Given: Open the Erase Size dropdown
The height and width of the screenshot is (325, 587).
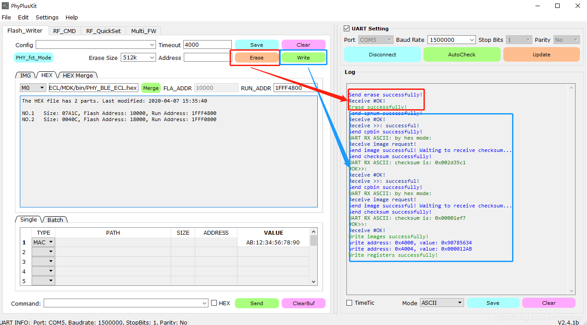Looking at the screenshot, I should pos(138,58).
